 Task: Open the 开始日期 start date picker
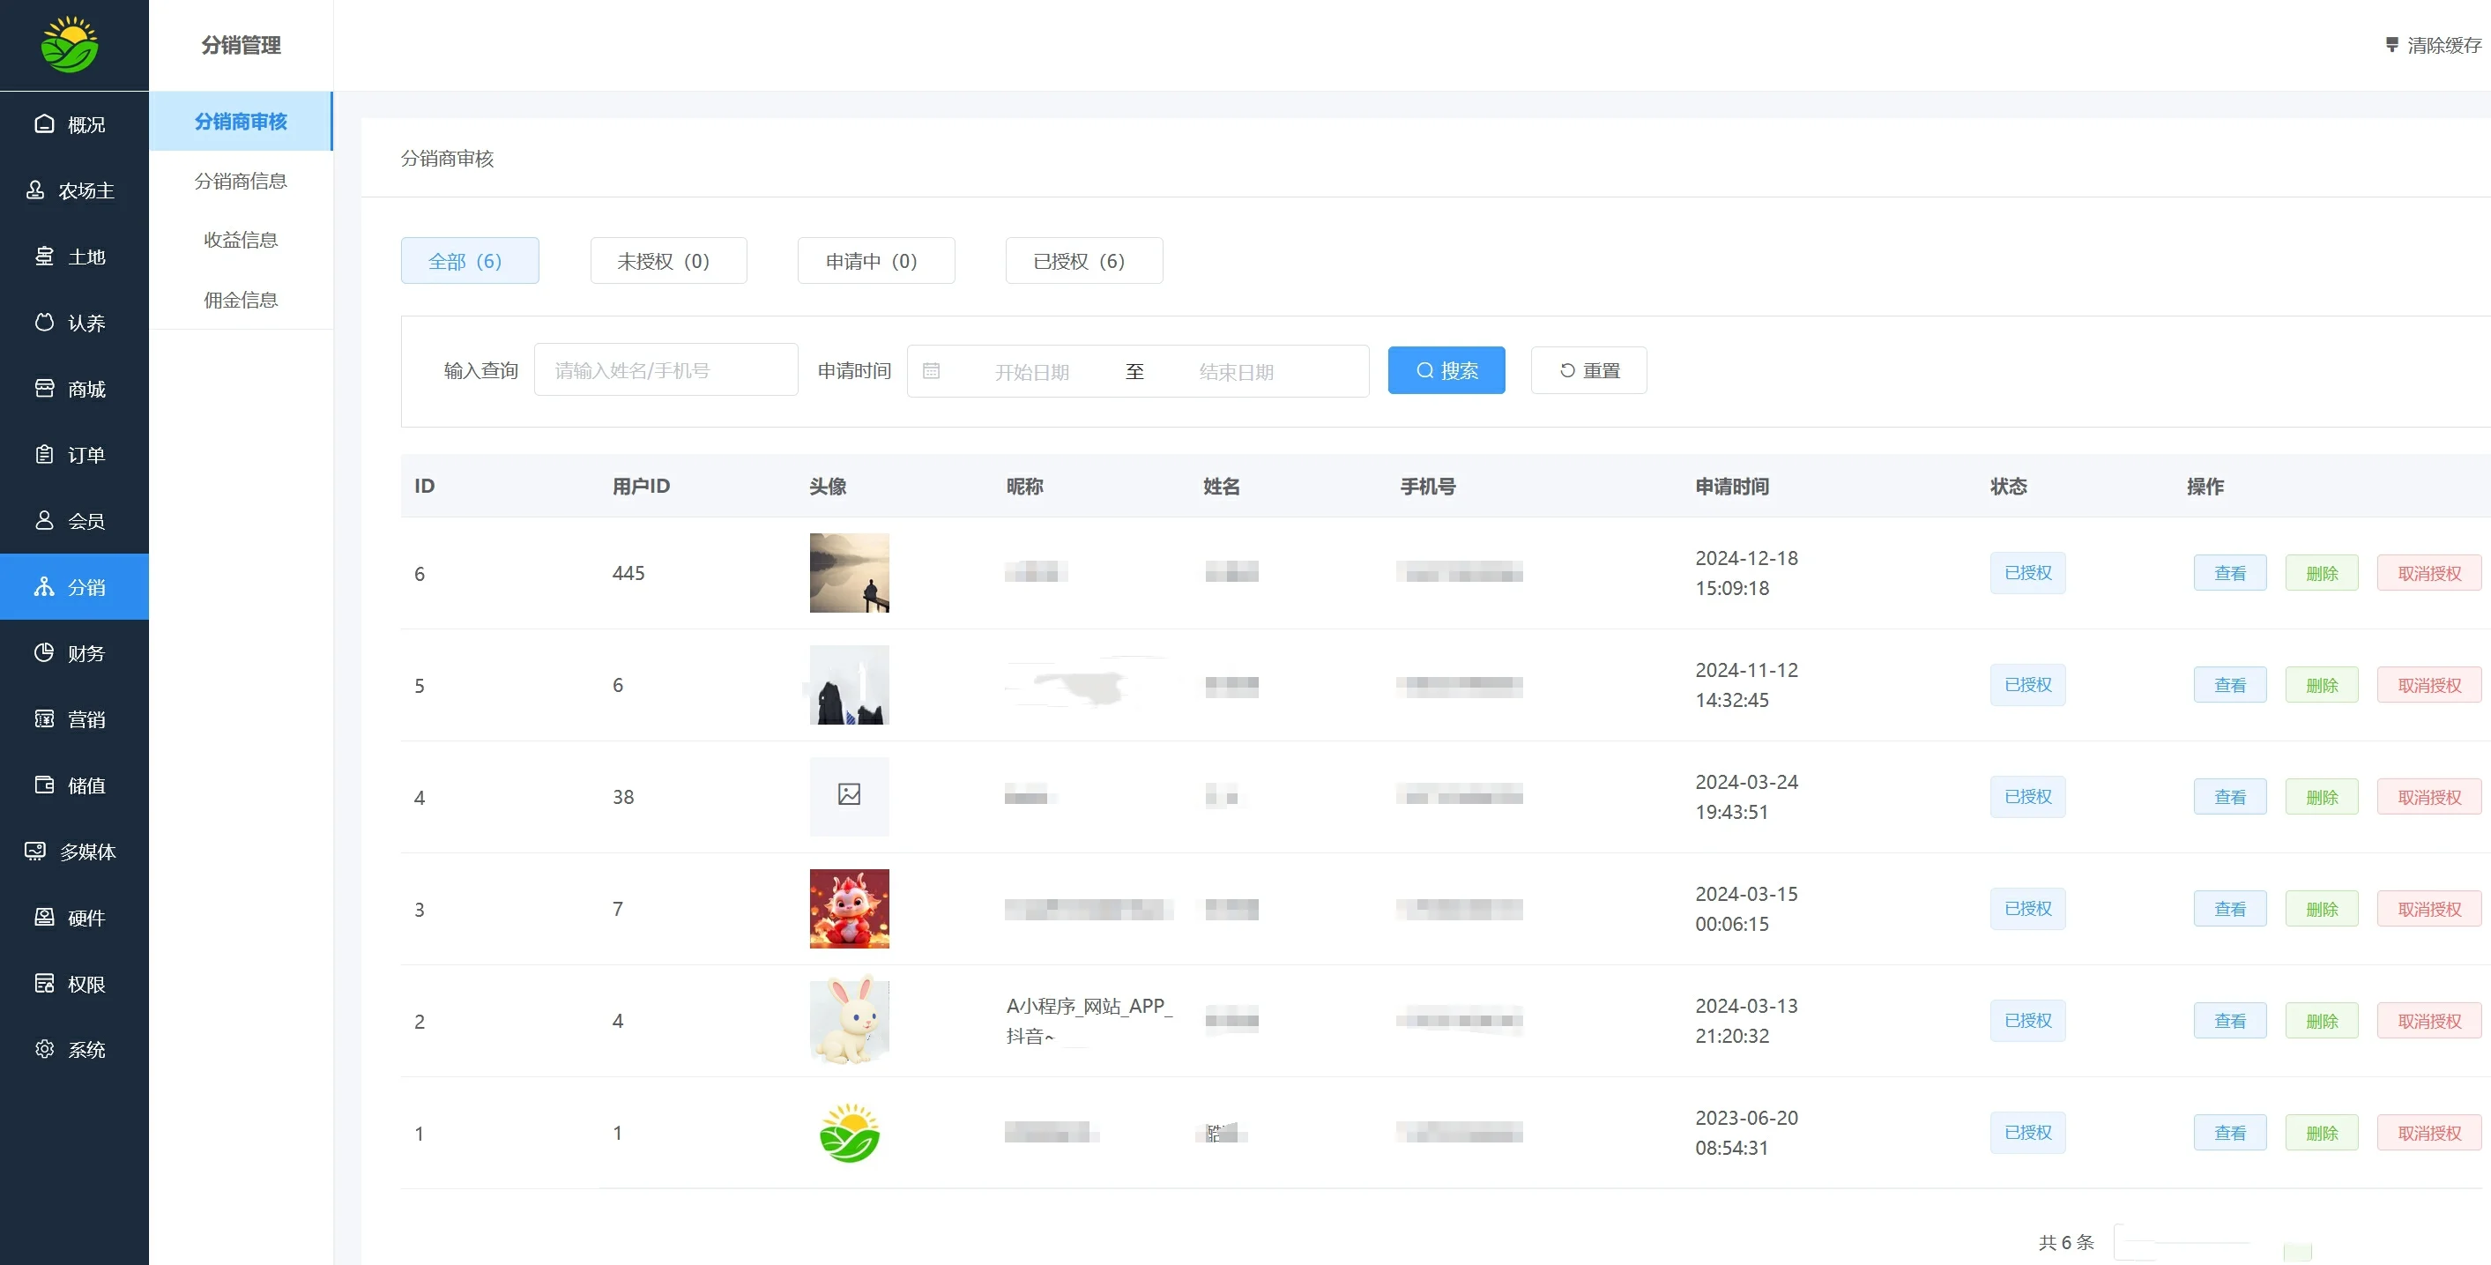[x=1030, y=372]
